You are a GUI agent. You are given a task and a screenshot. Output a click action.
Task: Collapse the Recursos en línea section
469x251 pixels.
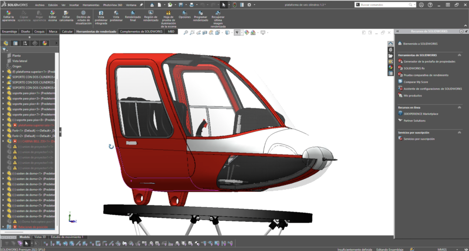click(x=459, y=107)
